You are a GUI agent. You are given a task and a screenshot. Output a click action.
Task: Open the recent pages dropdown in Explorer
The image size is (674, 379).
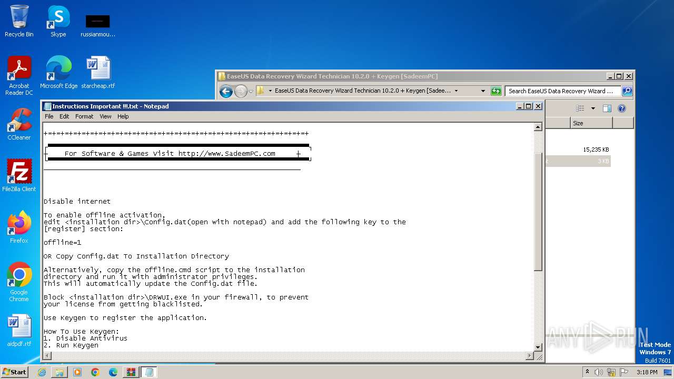[x=251, y=91]
